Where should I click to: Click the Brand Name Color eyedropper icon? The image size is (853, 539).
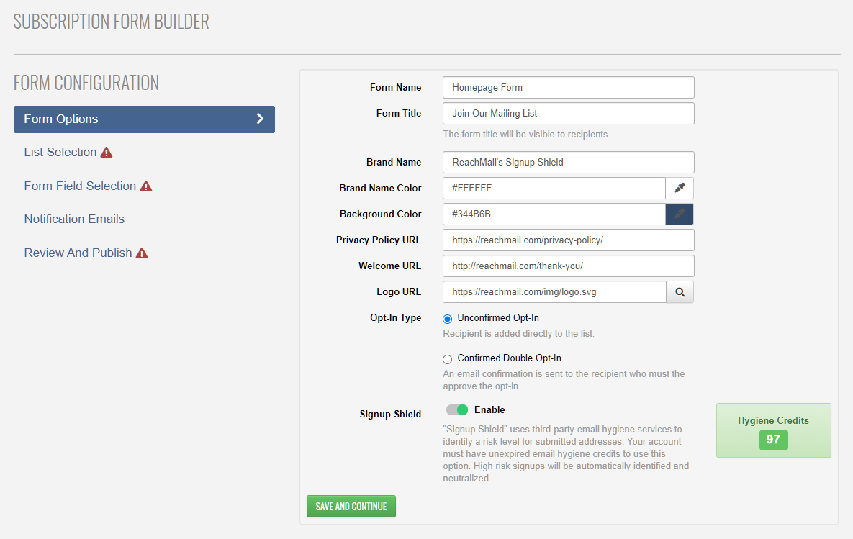[680, 189]
